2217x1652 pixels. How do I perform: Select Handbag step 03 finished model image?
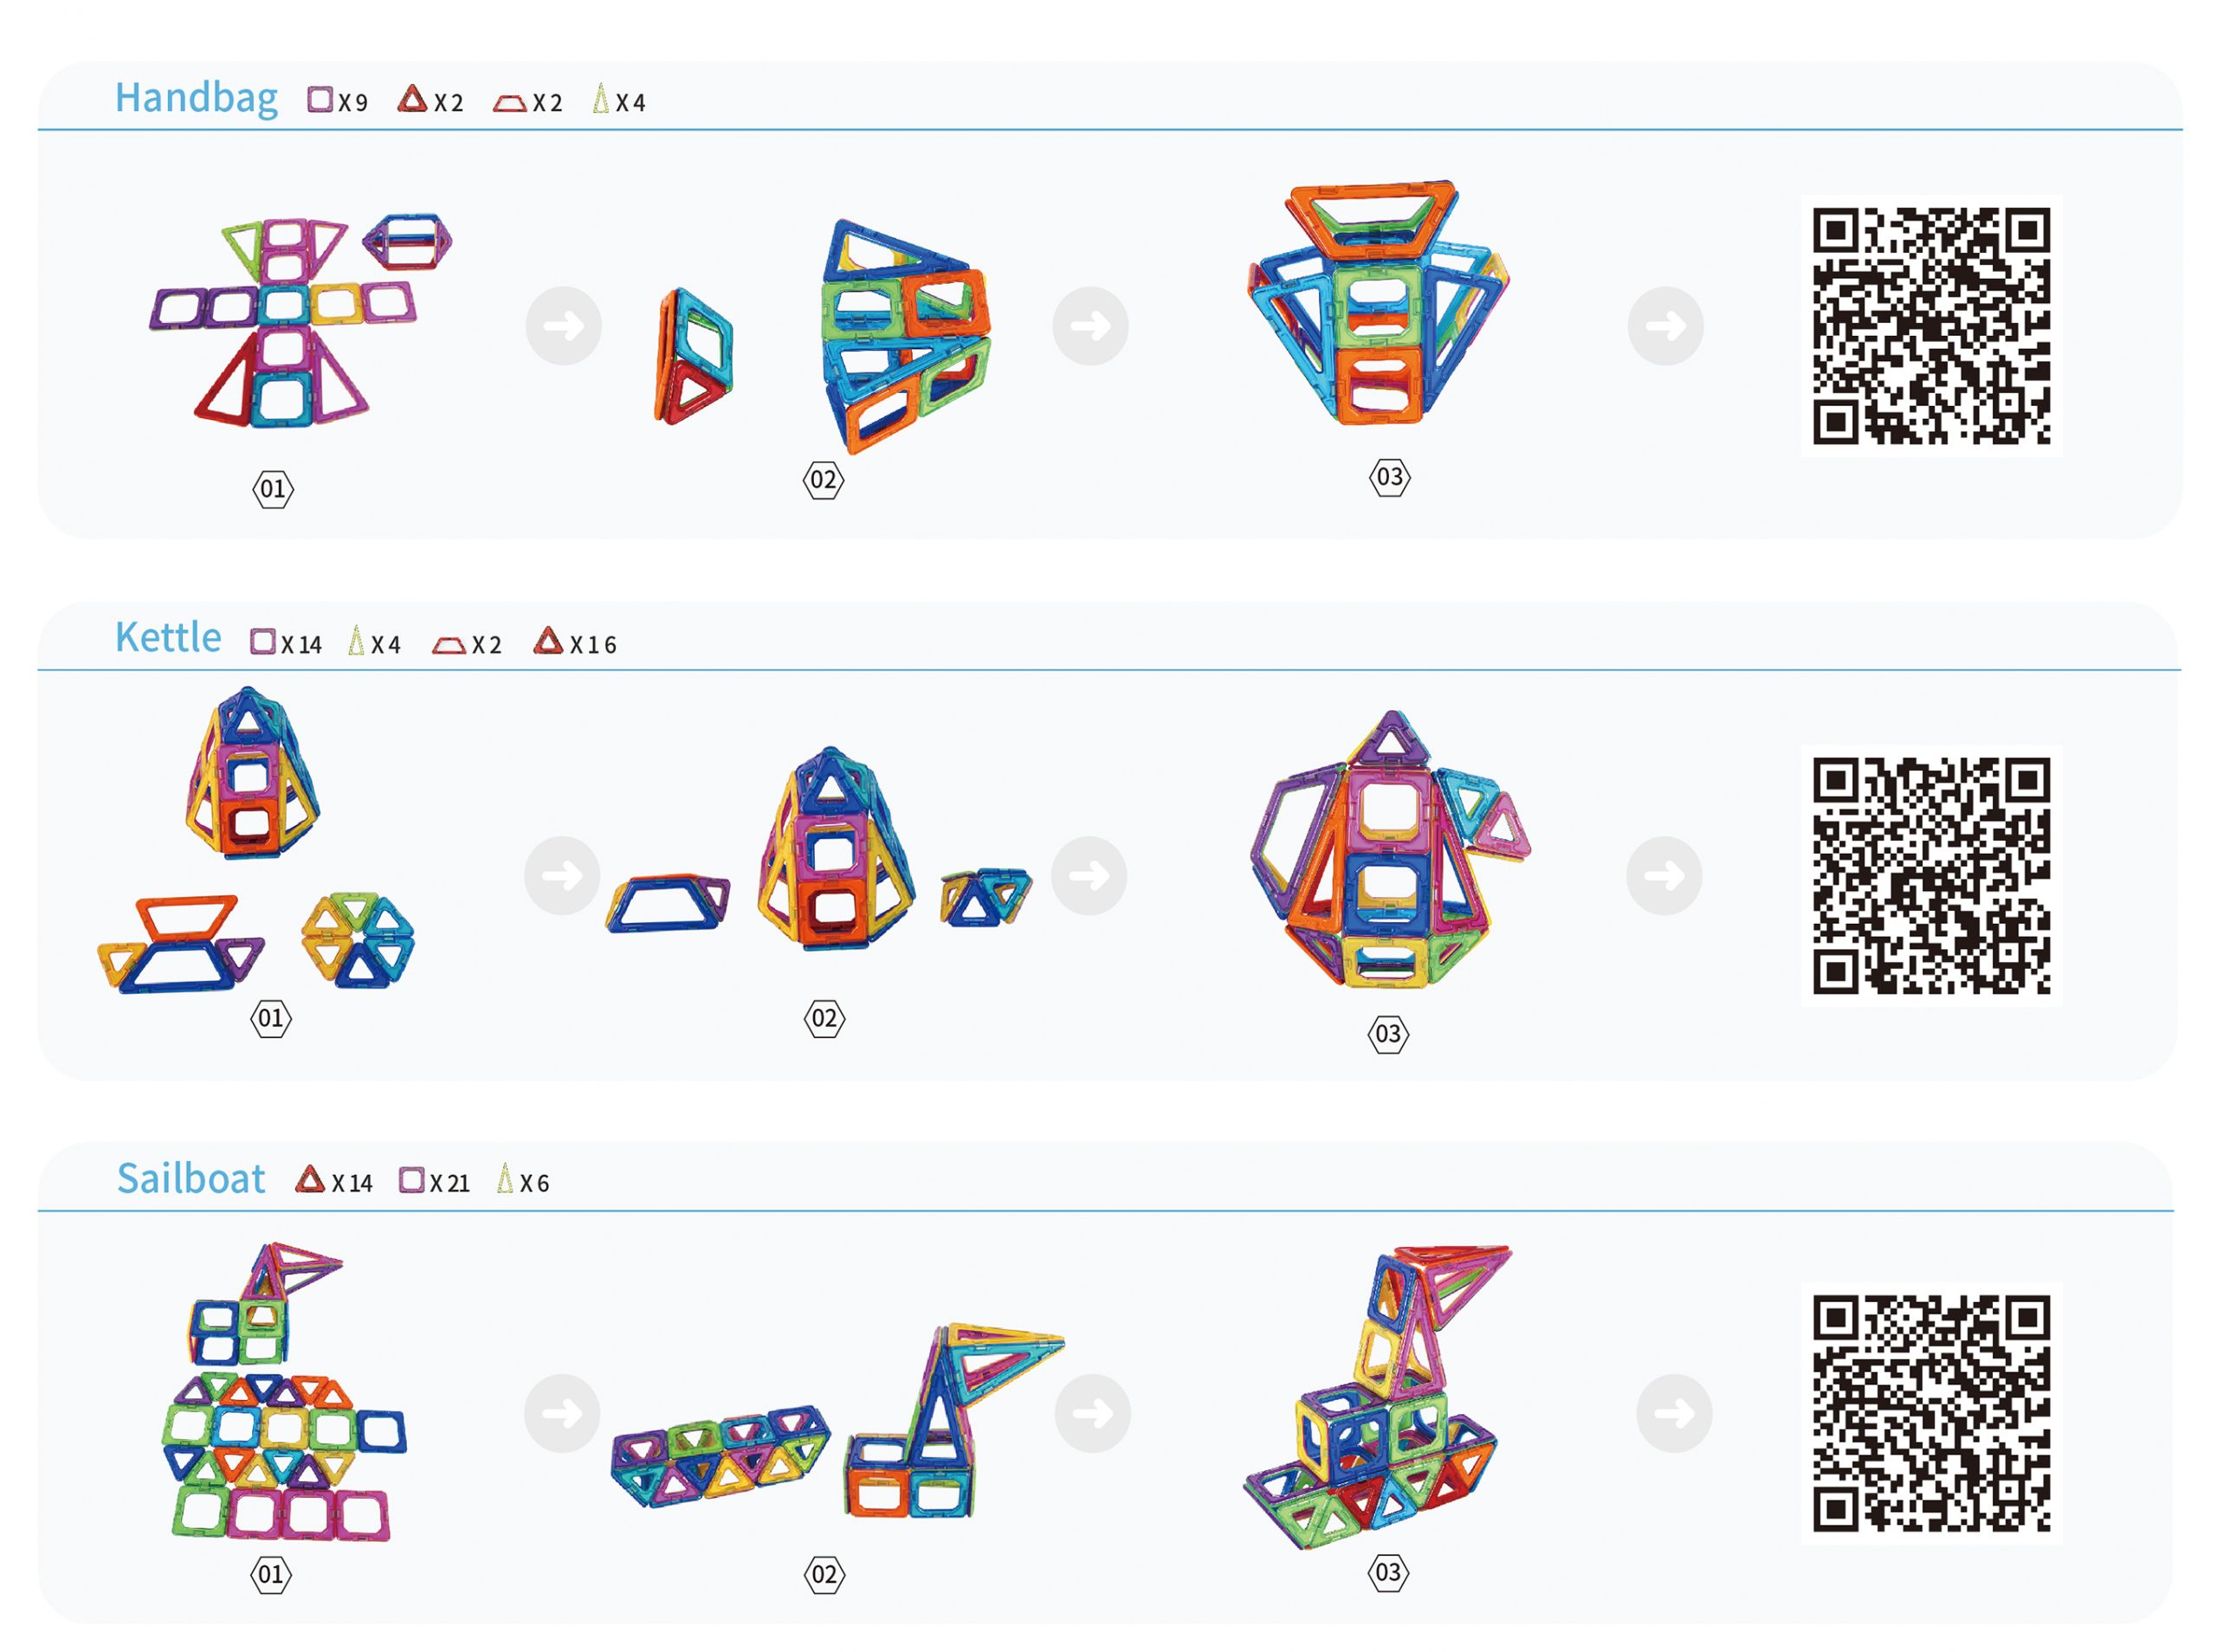(1378, 304)
